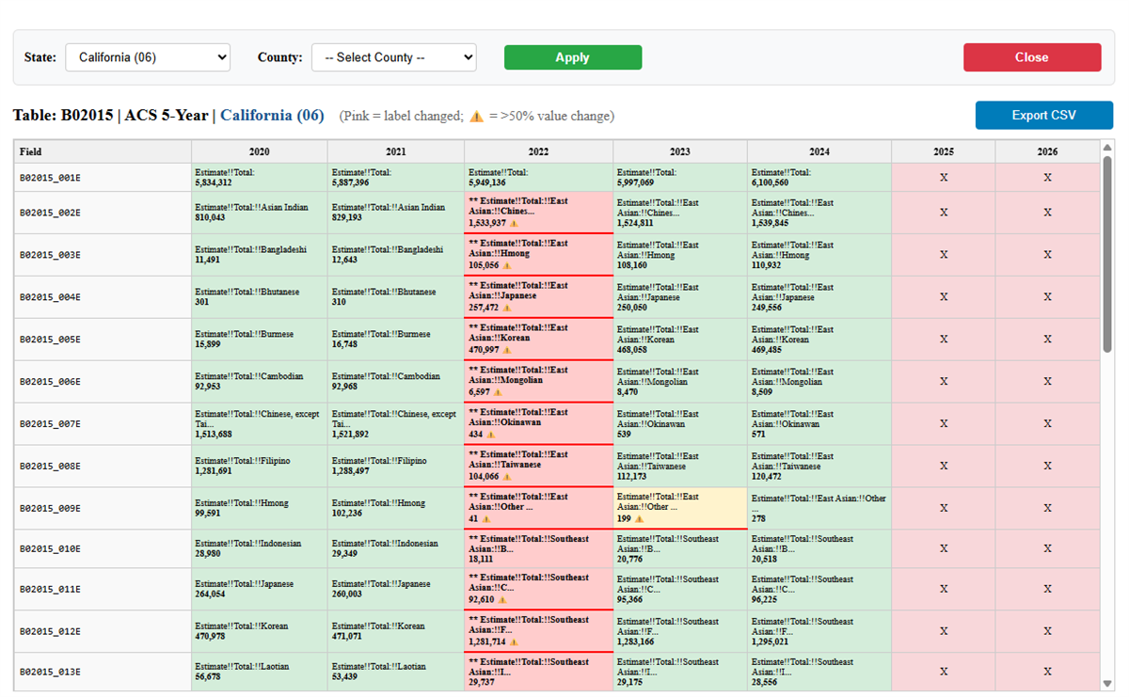Click the X in 2025 column of B02015_001E row

(x=944, y=178)
